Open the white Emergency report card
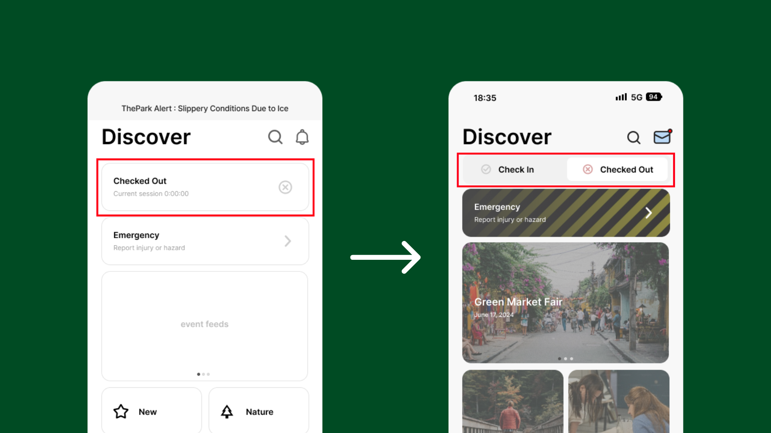Screen dimensions: 771x433 click(205, 241)
